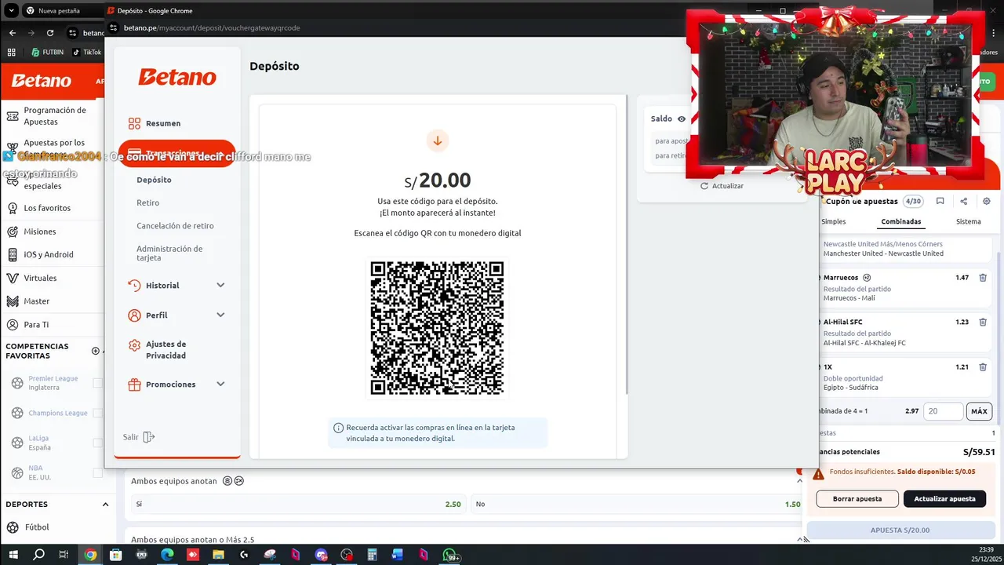
Task: Open Master in the main sidebar
Action: click(36, 301)
